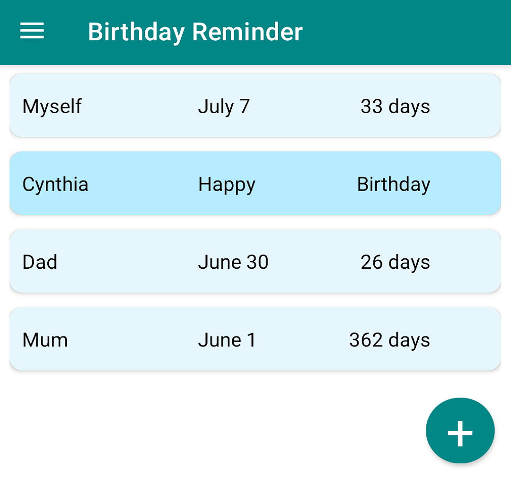Tap the name 'Cynthia' on the blue card
The image size is (511, 477).
click(55, 185)
